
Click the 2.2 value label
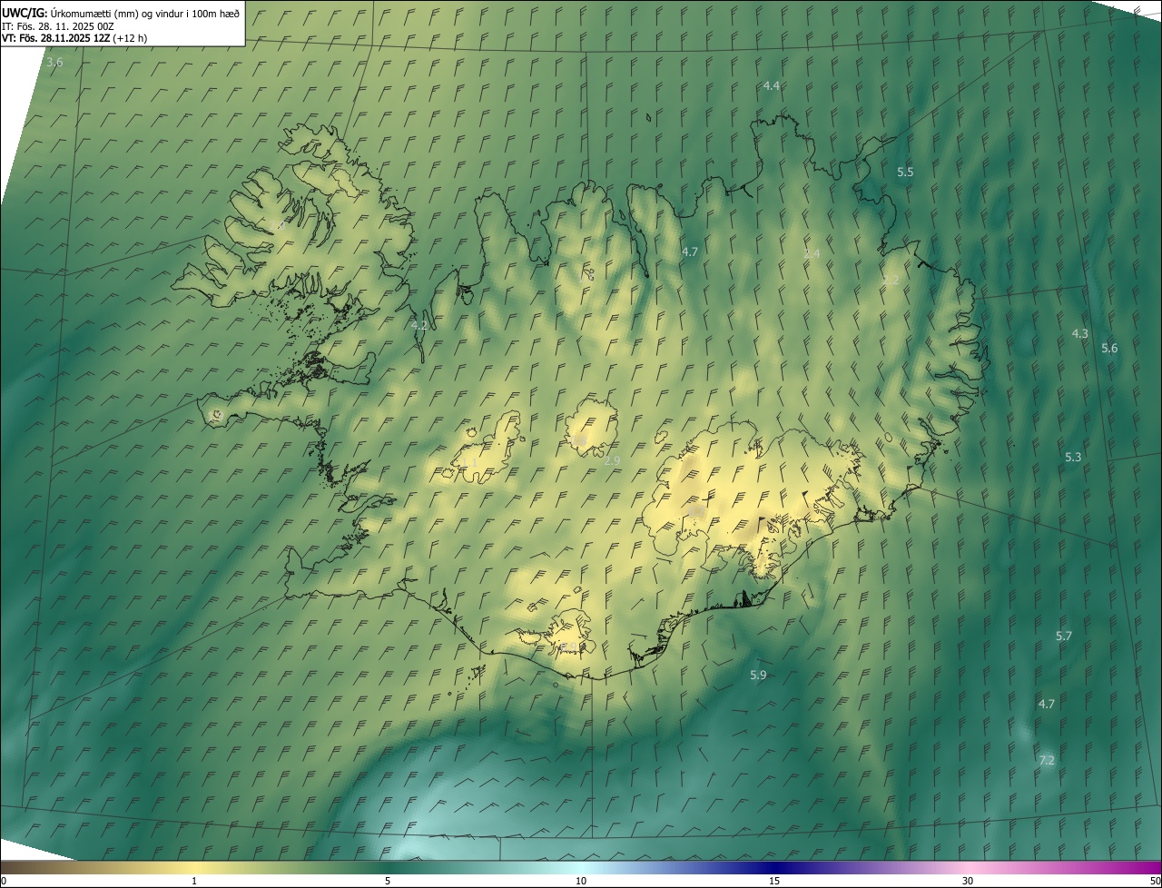[891, 281]
